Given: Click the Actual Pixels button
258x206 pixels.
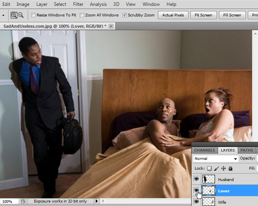Looking at the screenshot, I should pyautogui.click(x=173, y=15).
